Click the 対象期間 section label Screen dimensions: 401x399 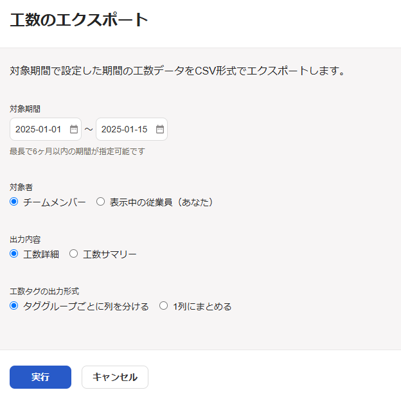click(25, 109)
